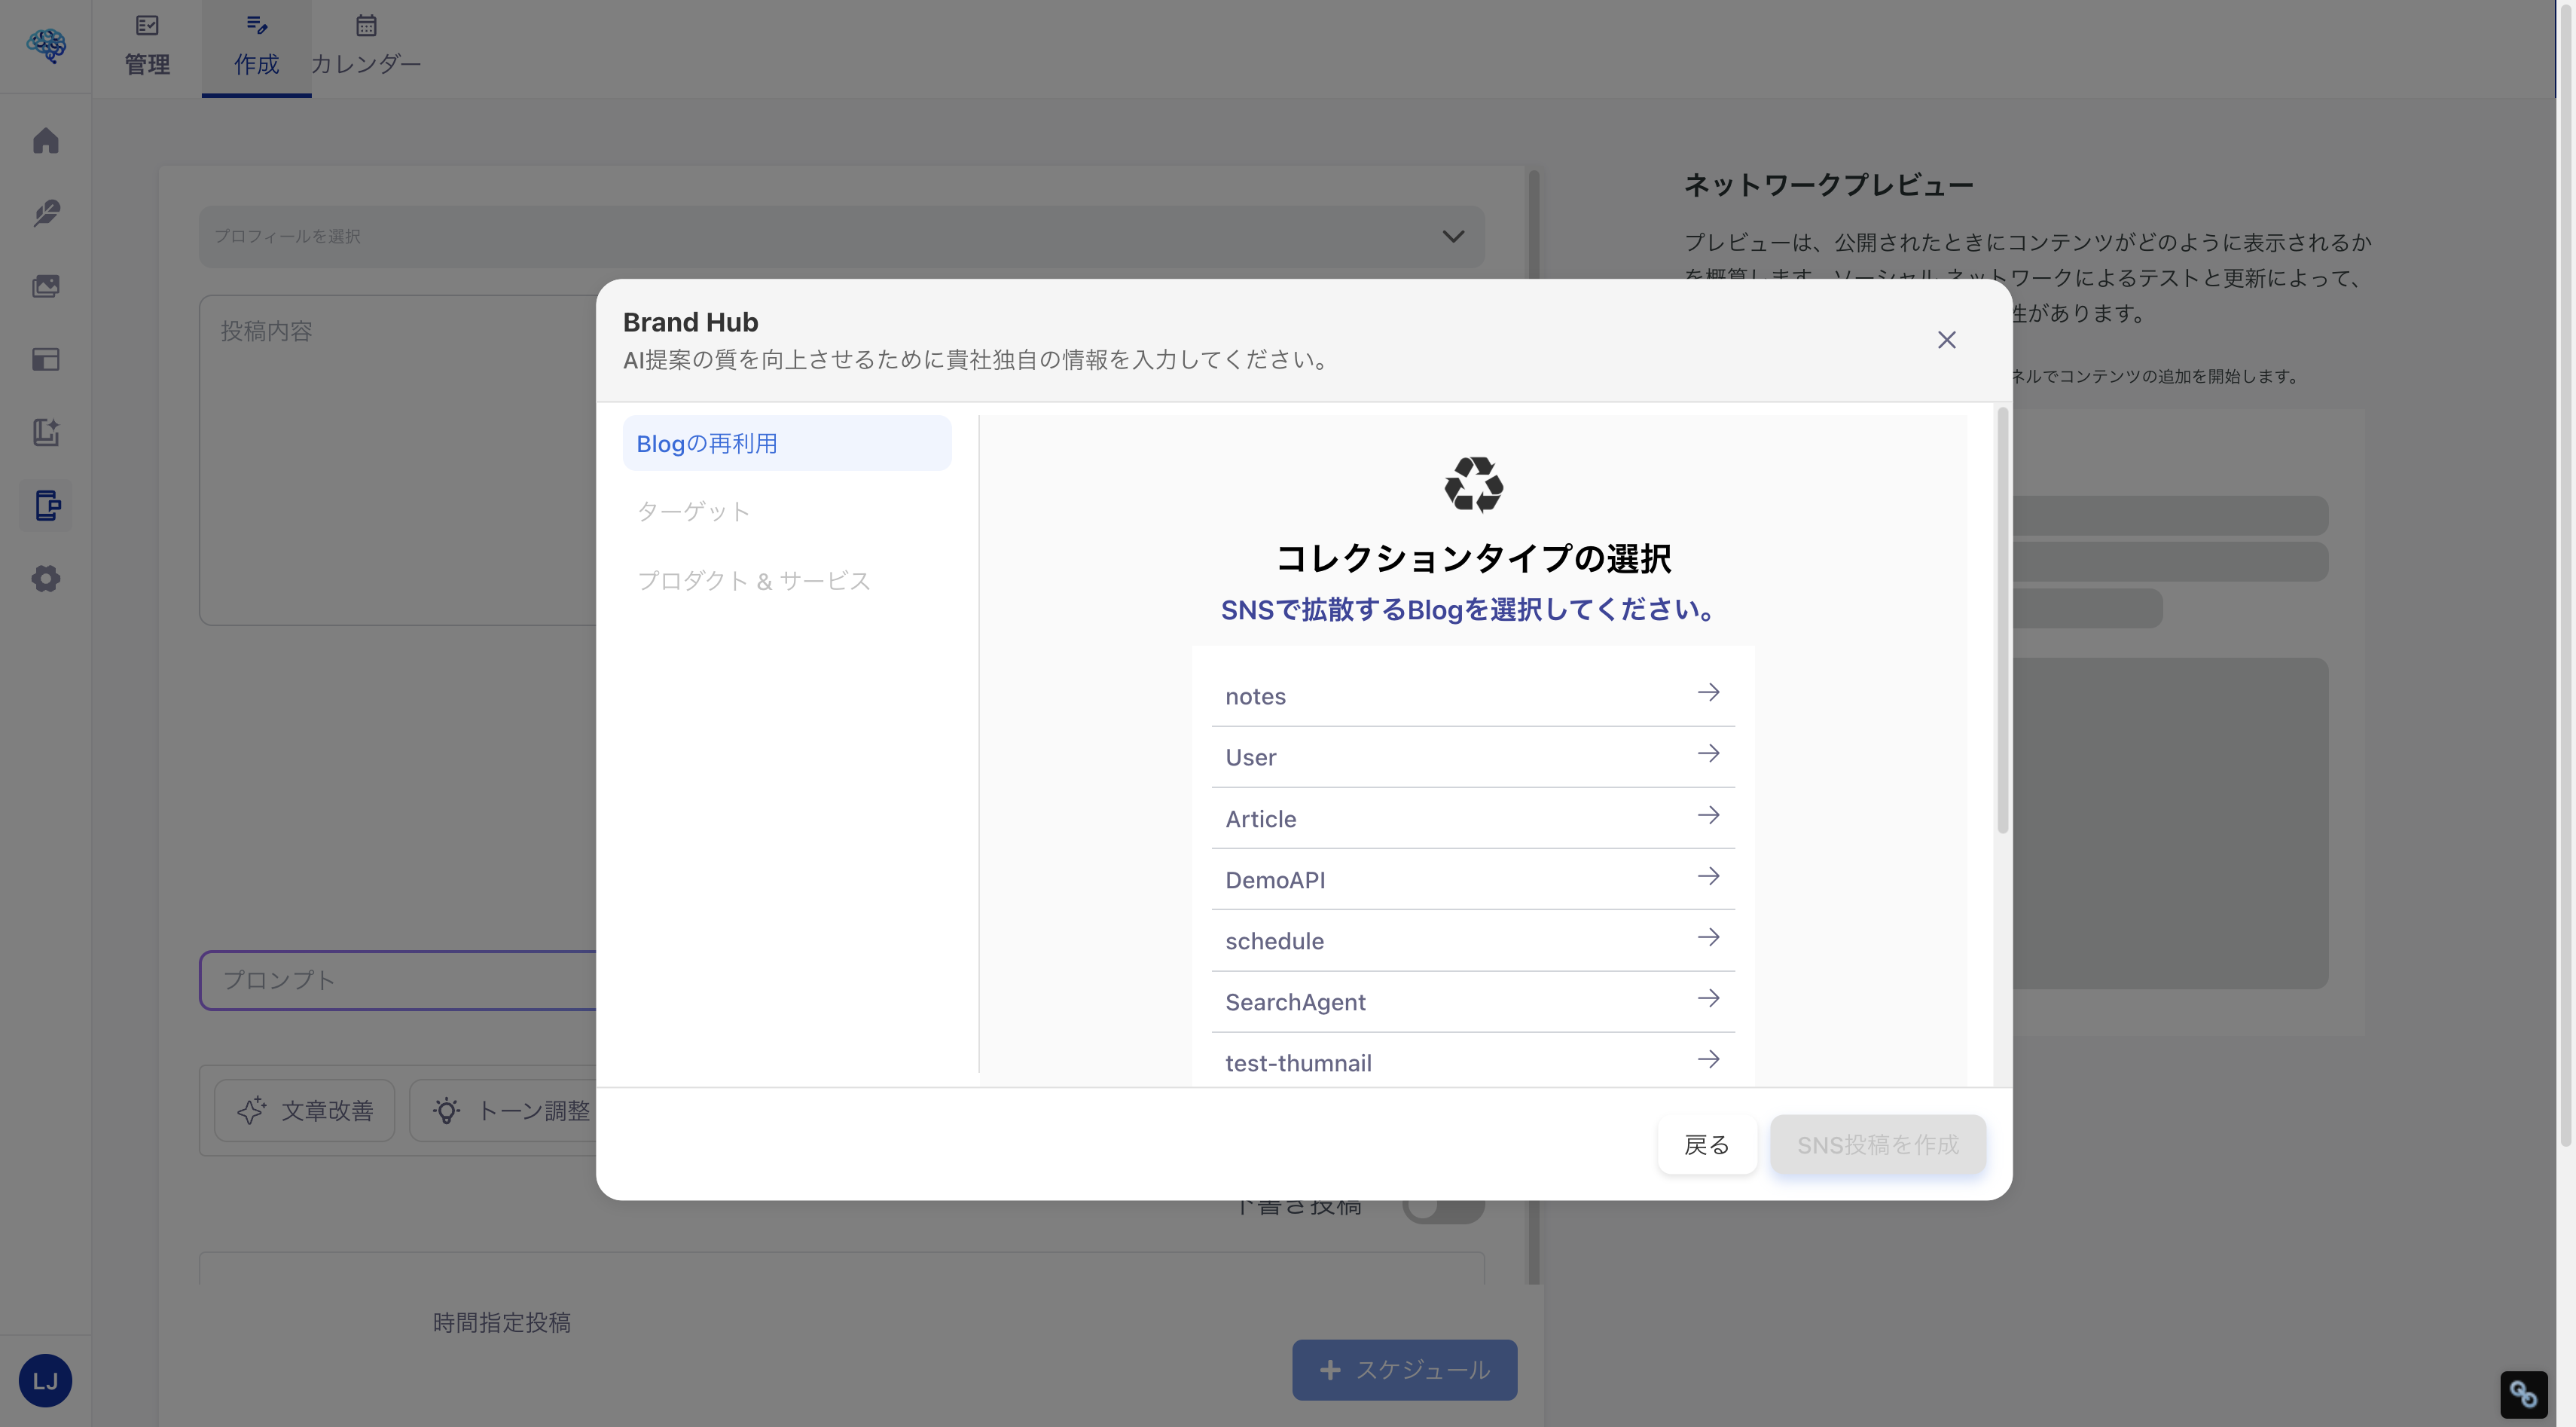Screen dimensions: 2576x1427
Task: Open the notes collection arrow
Action: 1708,692
